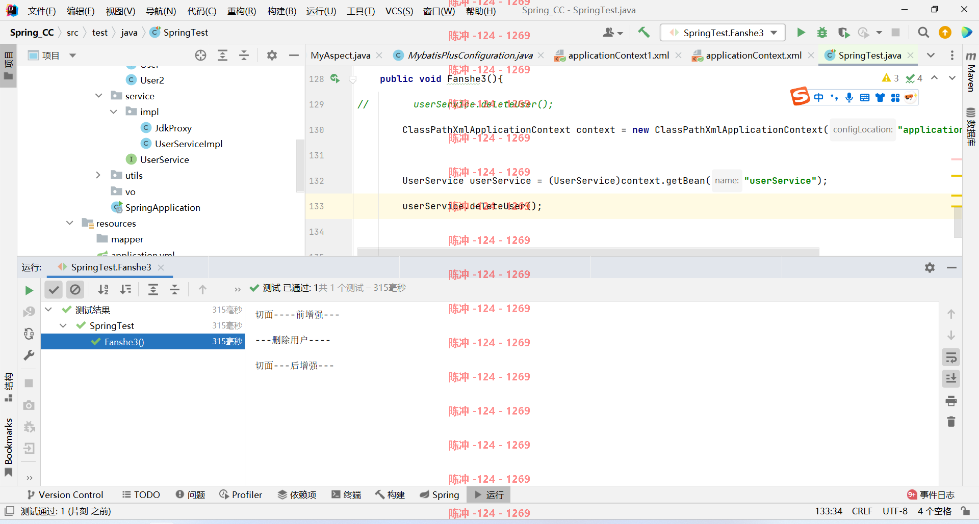
Task: Click the locate-in-project target icon
Action: [x=200, y=56]
